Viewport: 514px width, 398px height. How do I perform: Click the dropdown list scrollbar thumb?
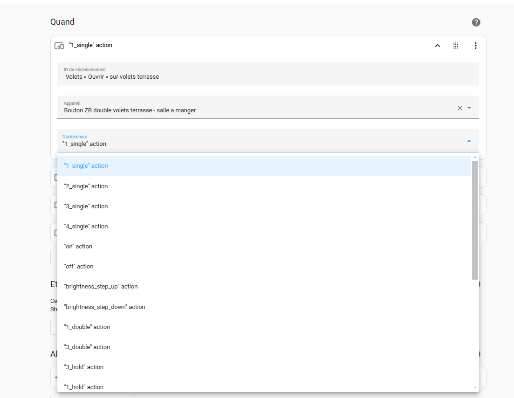coord(475,219)
